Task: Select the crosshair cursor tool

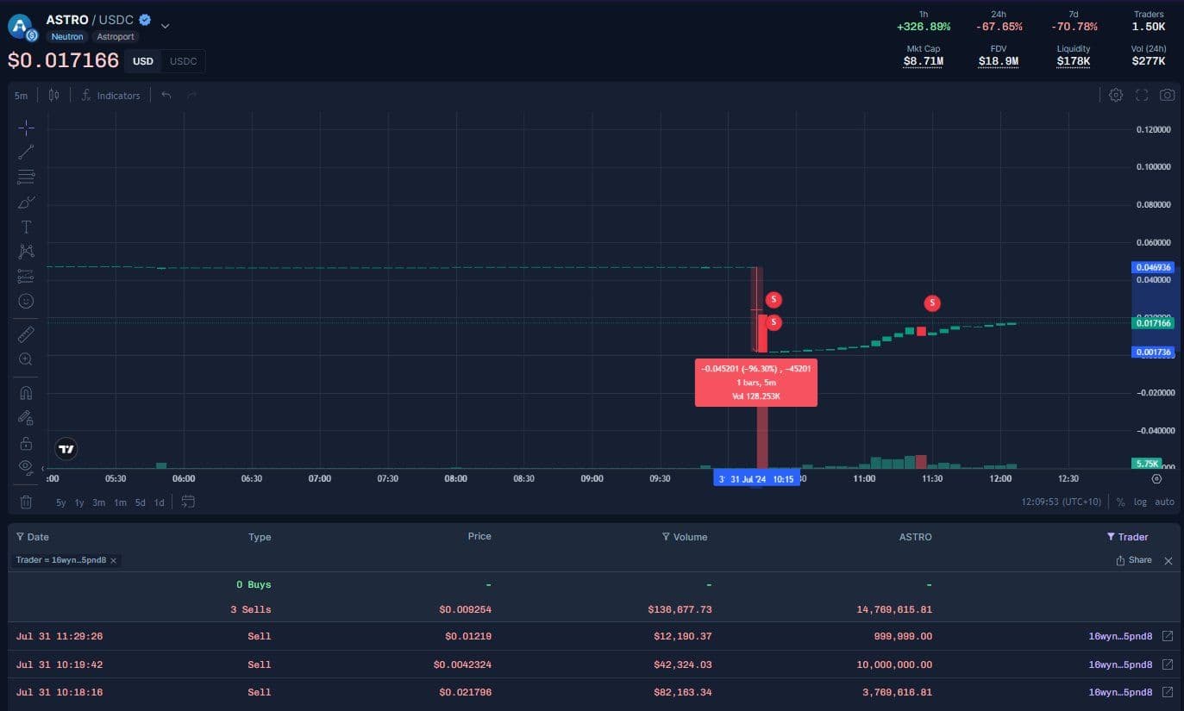Action: [x=26, y=128]
